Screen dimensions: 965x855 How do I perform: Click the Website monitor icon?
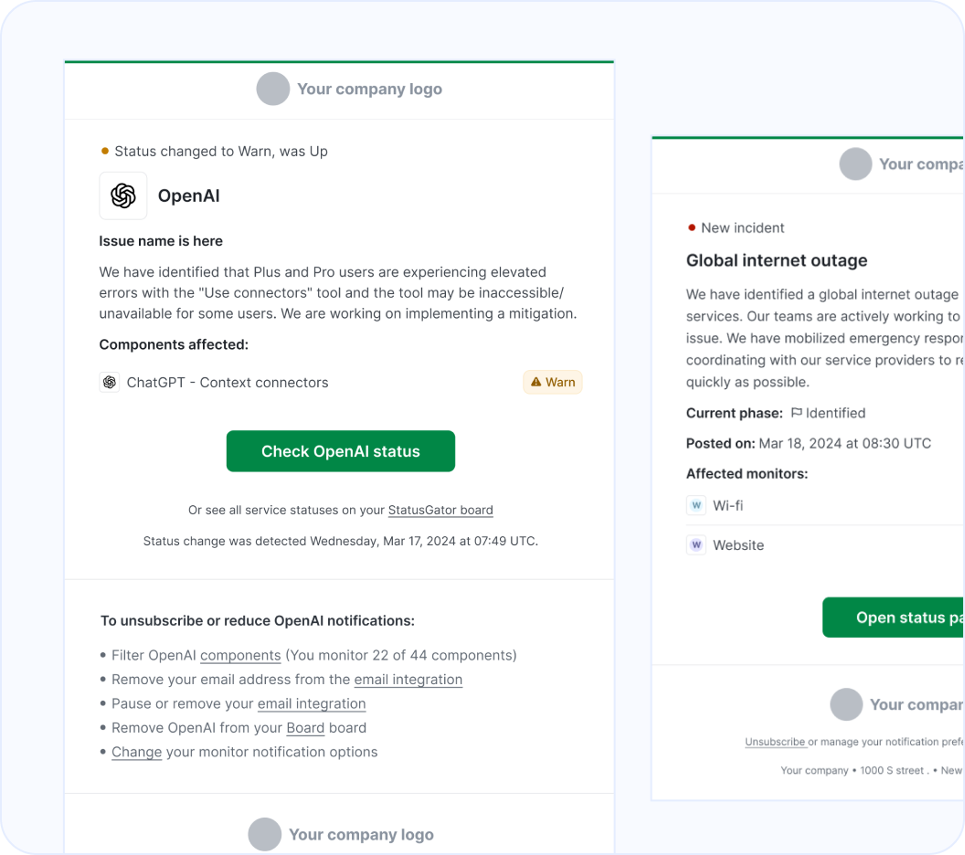pos(696,545)
